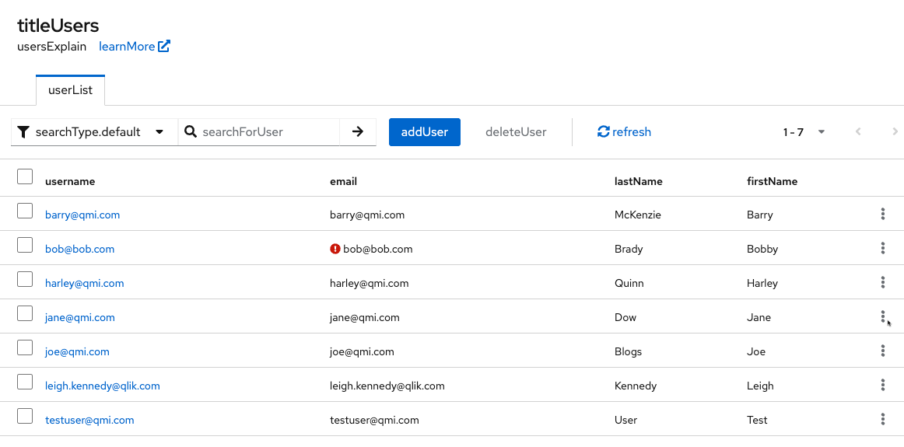Image resolution: width=904 pixels, height=447 pixels.
Task: Select the checkbox for jane@qmi.com
Action: coord(25,313)
